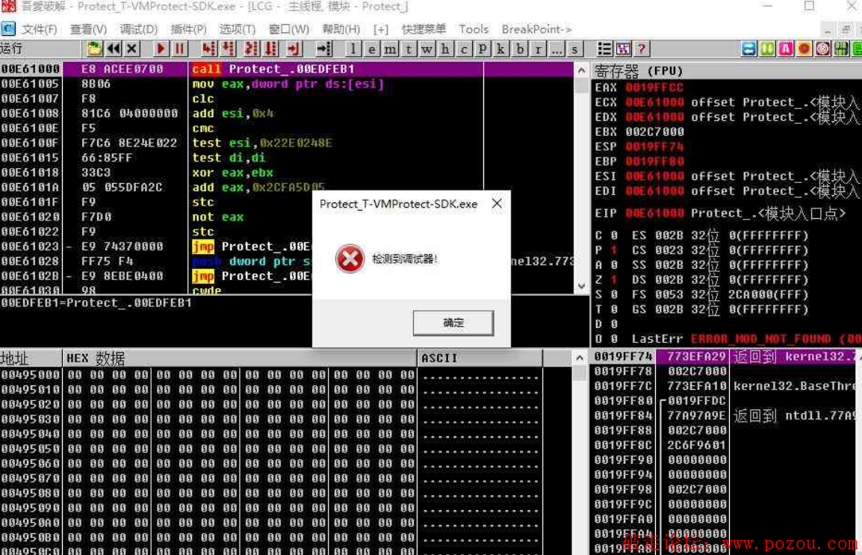The height and width of the screenshot is (555, 862).
Task: Select the EAX register value 0019FFCC
Action: coord(654,87)
